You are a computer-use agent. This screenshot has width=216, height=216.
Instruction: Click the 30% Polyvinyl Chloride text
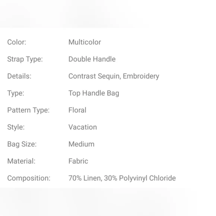[x=140, y=178]
